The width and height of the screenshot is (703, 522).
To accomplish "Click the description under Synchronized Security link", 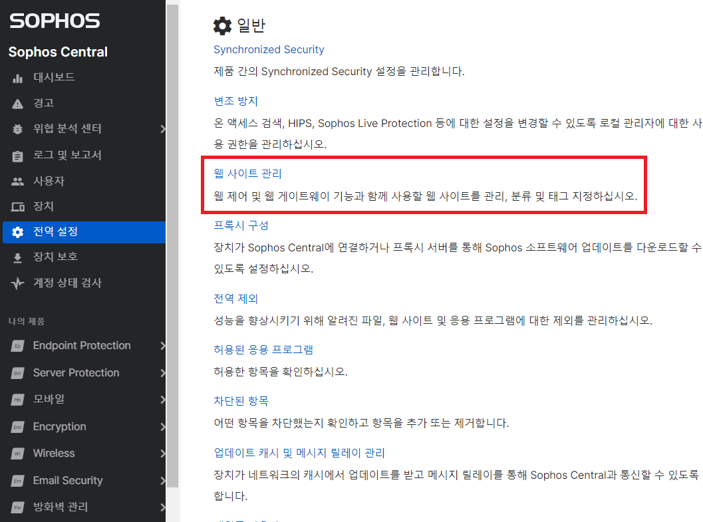I will [x=339, y=72].
